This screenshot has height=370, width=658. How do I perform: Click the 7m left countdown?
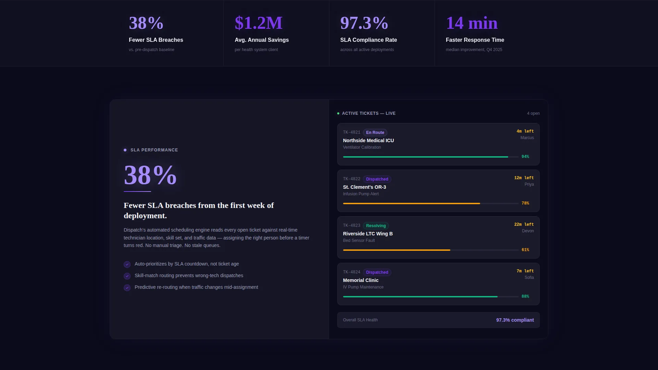click(x=525, y=271)
